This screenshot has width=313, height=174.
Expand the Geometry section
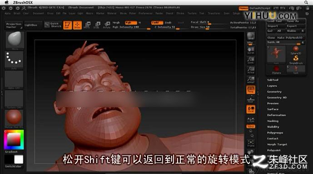point(274,92)
